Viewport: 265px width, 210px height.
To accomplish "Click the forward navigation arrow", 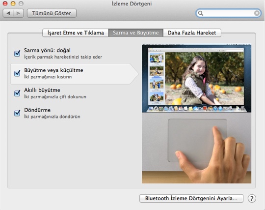I will click(x=18, y=13).
